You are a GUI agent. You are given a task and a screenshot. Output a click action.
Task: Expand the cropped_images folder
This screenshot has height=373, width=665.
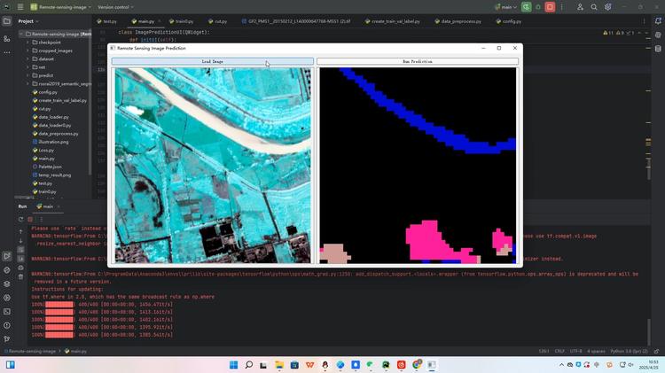pyautogui.click(x=28, y=51)
